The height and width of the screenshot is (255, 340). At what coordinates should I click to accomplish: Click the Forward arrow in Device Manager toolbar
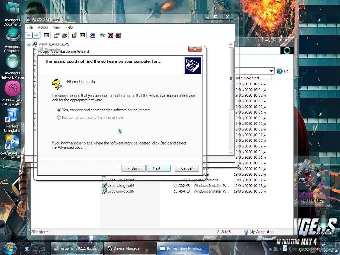pyautogui.click(x=36, y=35)
